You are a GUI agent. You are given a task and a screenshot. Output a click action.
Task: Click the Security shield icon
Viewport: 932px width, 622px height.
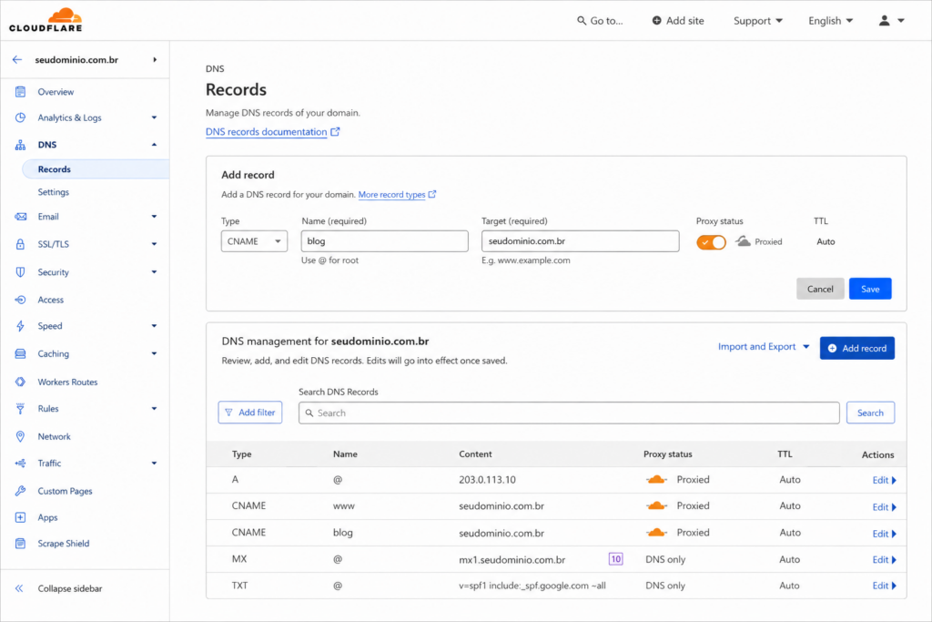click(20, 271)
